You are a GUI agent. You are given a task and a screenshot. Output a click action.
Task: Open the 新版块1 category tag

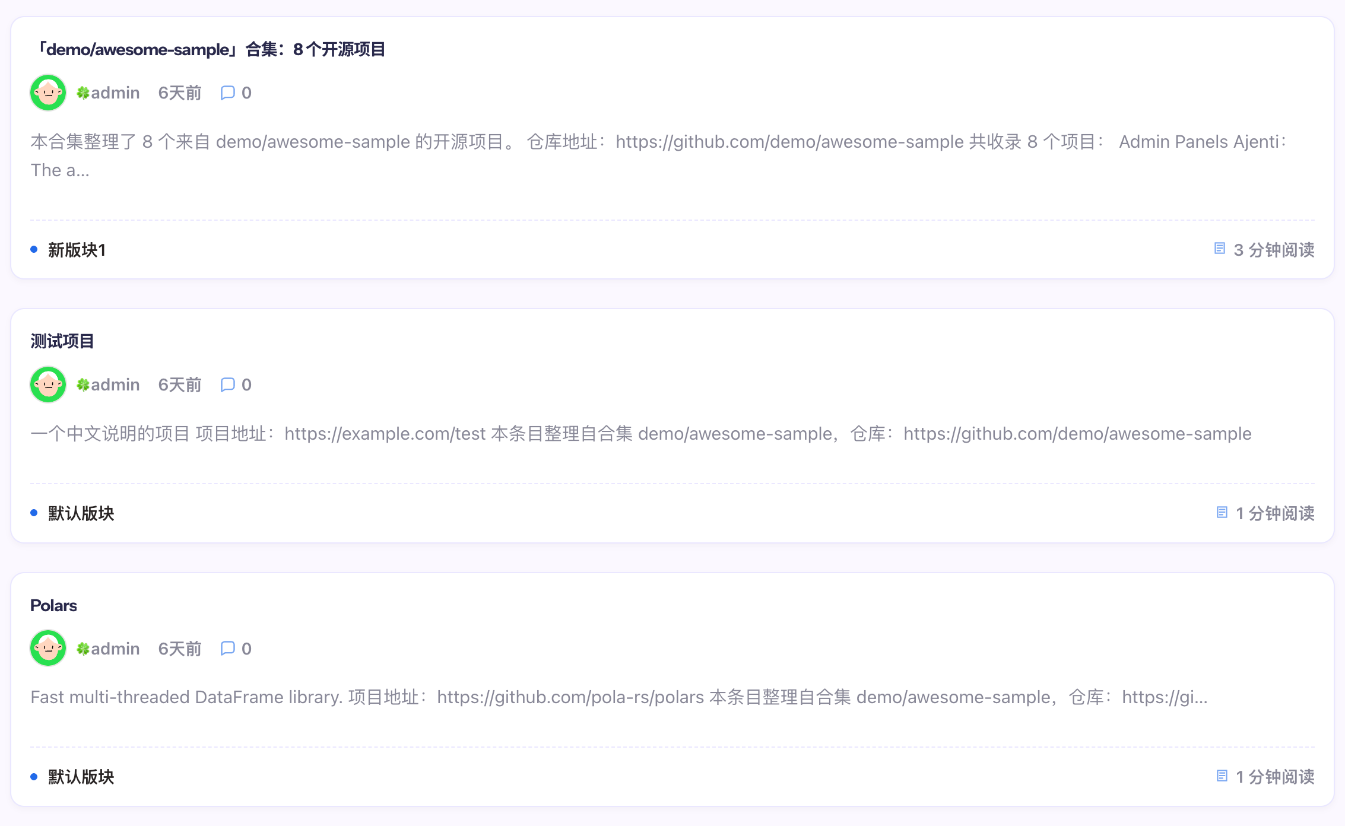[77, 250]
